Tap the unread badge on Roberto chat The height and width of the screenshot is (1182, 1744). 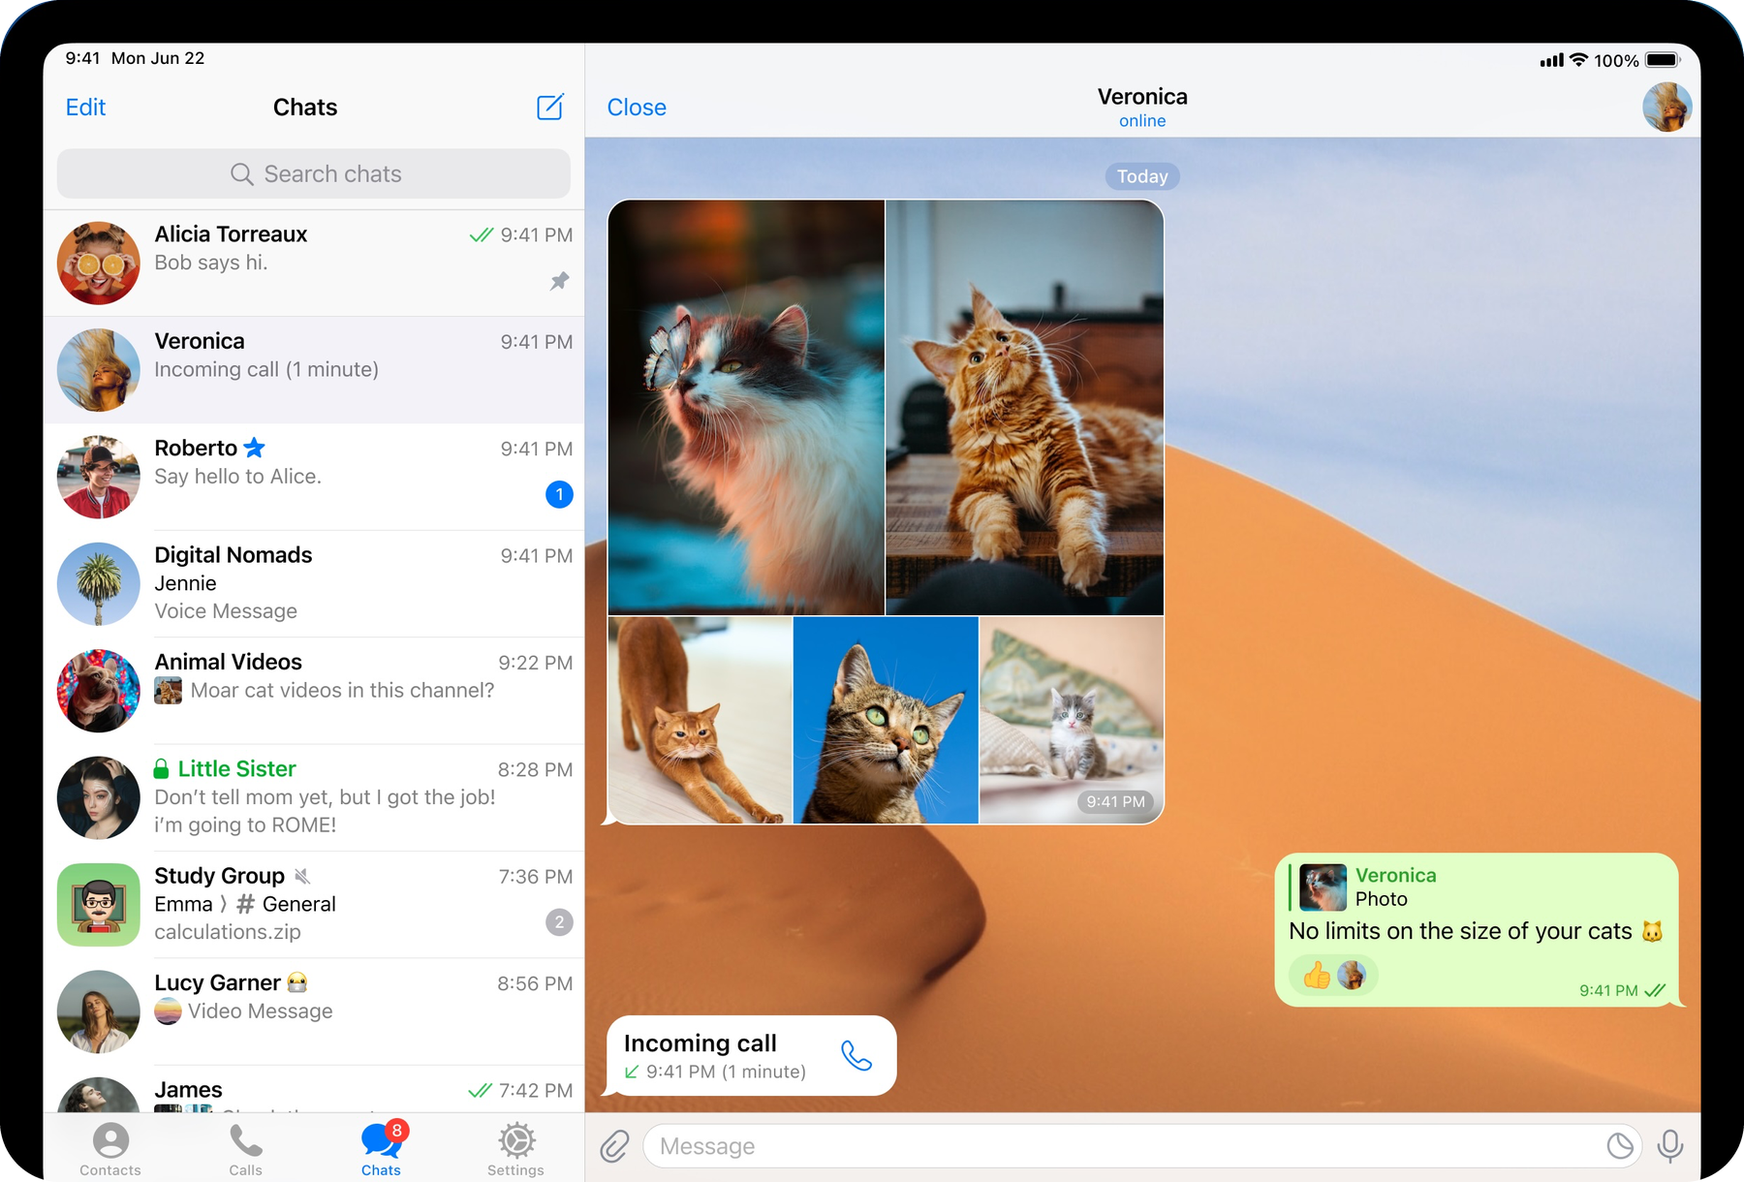pos(559,494)
